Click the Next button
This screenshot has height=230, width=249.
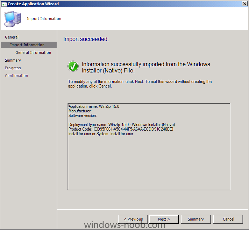click(x=164, y=219)
